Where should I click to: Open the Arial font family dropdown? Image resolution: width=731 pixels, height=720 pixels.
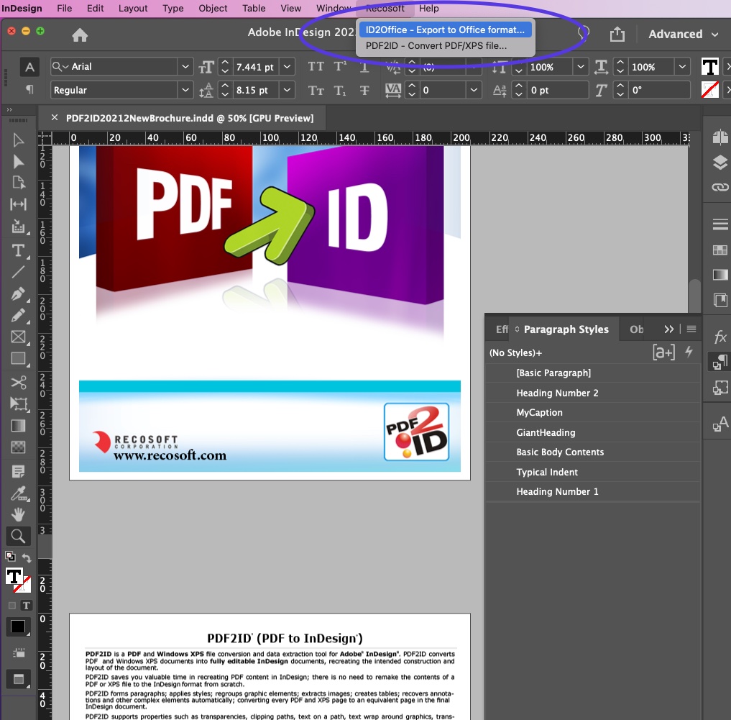coord(185,66)
